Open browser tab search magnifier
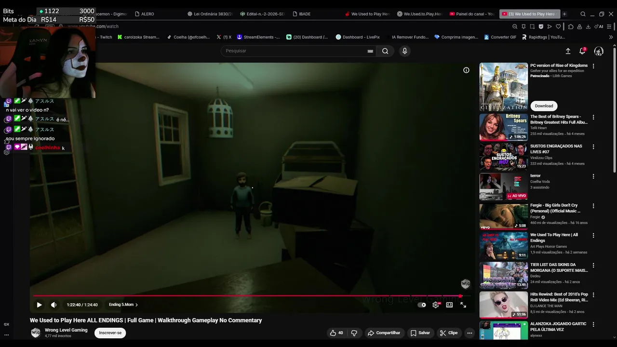617x347 pixels. [583, 14]
